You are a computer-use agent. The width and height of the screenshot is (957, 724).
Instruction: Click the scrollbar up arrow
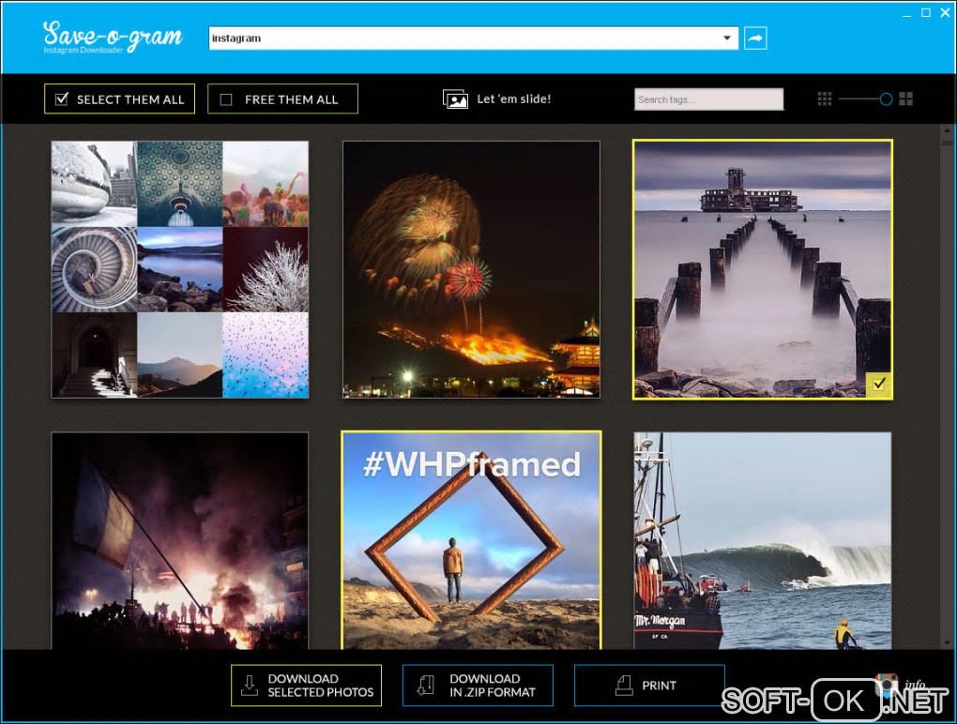pos(948,130)
